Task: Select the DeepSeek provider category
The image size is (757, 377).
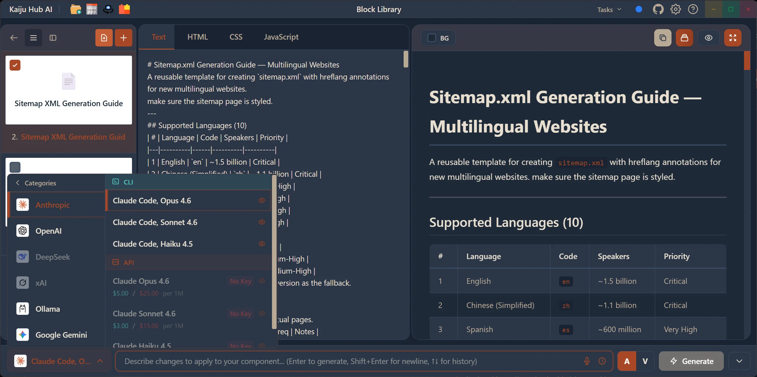Action: click(x=57, y=257)
